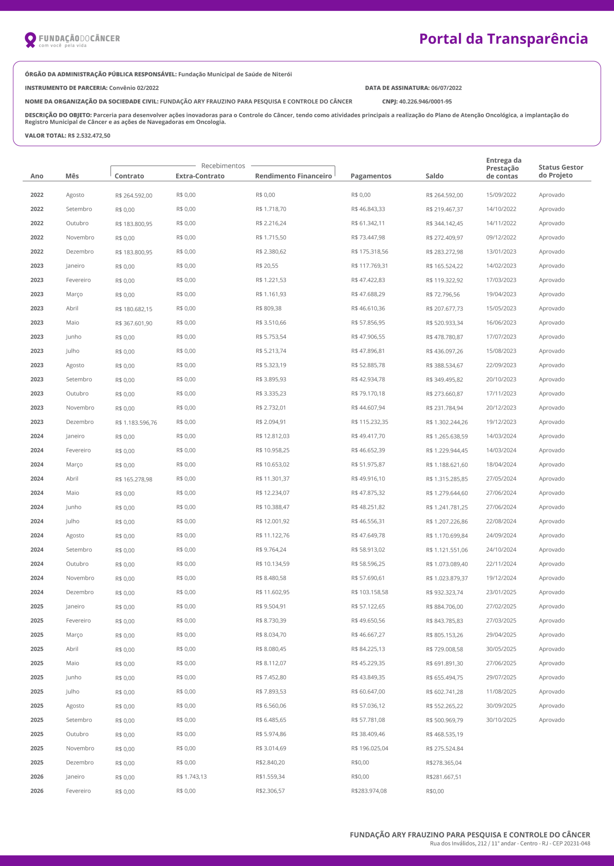Click the Entrega da Prestação de contas header
The width and height of the screenshot is (614, 866).
pyautogui.click(x=503, y=168)
